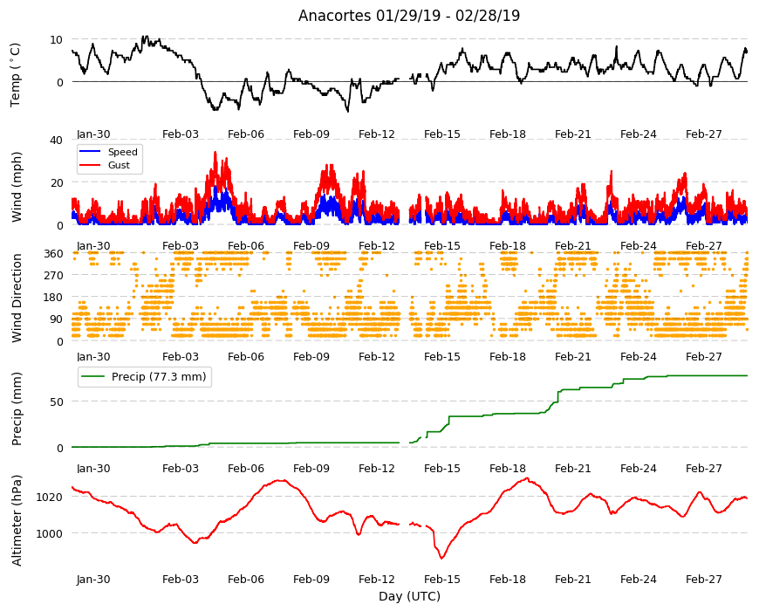Click the Feb-09 tick under wind direction plot
This screenshot has width=759, height=611.
(311, 356)
